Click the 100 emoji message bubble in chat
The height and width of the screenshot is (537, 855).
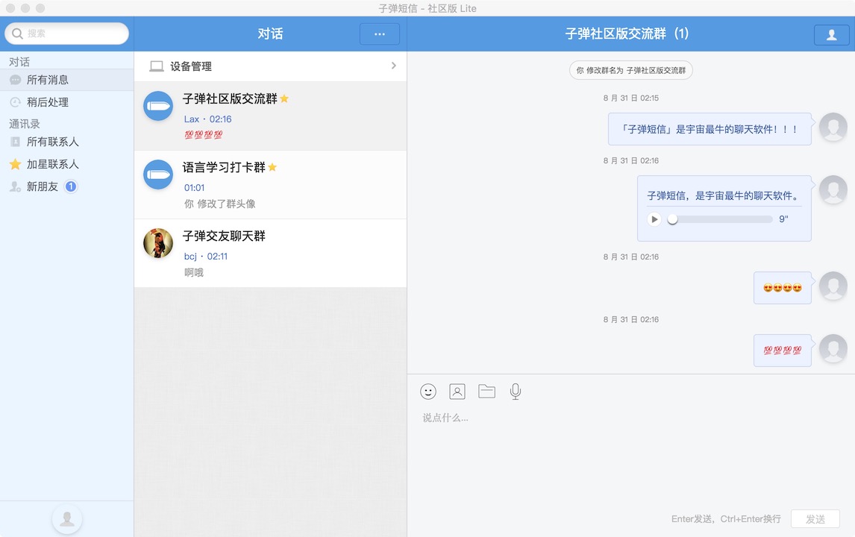coord(783,351)
